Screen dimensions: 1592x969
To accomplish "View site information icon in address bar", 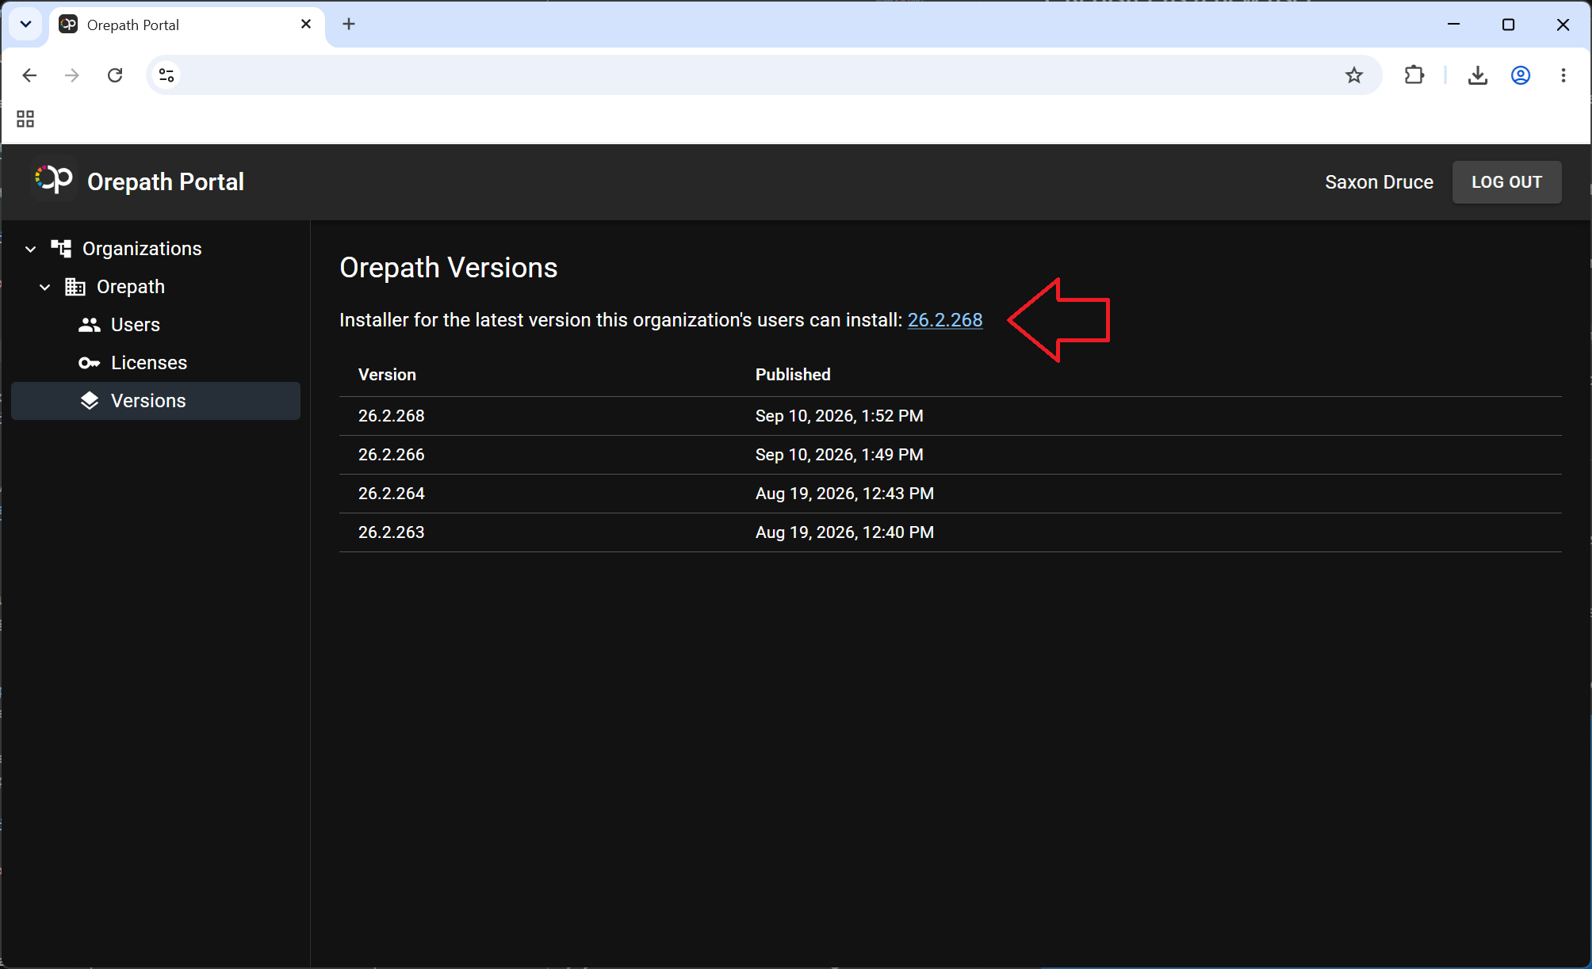I will 166,75.
